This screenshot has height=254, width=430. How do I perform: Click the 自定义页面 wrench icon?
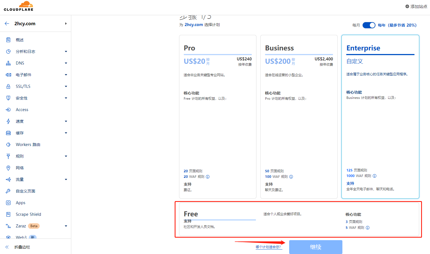8,191
